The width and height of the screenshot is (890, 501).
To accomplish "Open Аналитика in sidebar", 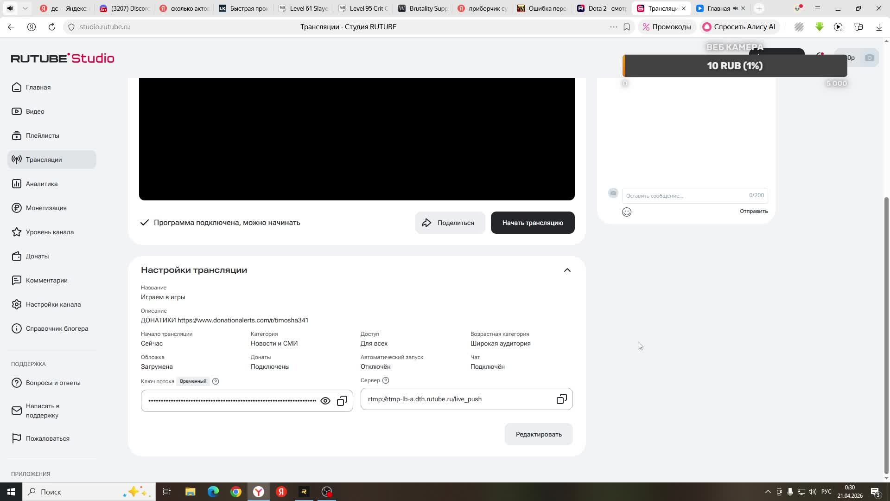I will click(42, 184).
